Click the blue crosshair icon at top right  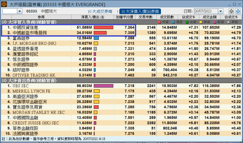[238, 11]
